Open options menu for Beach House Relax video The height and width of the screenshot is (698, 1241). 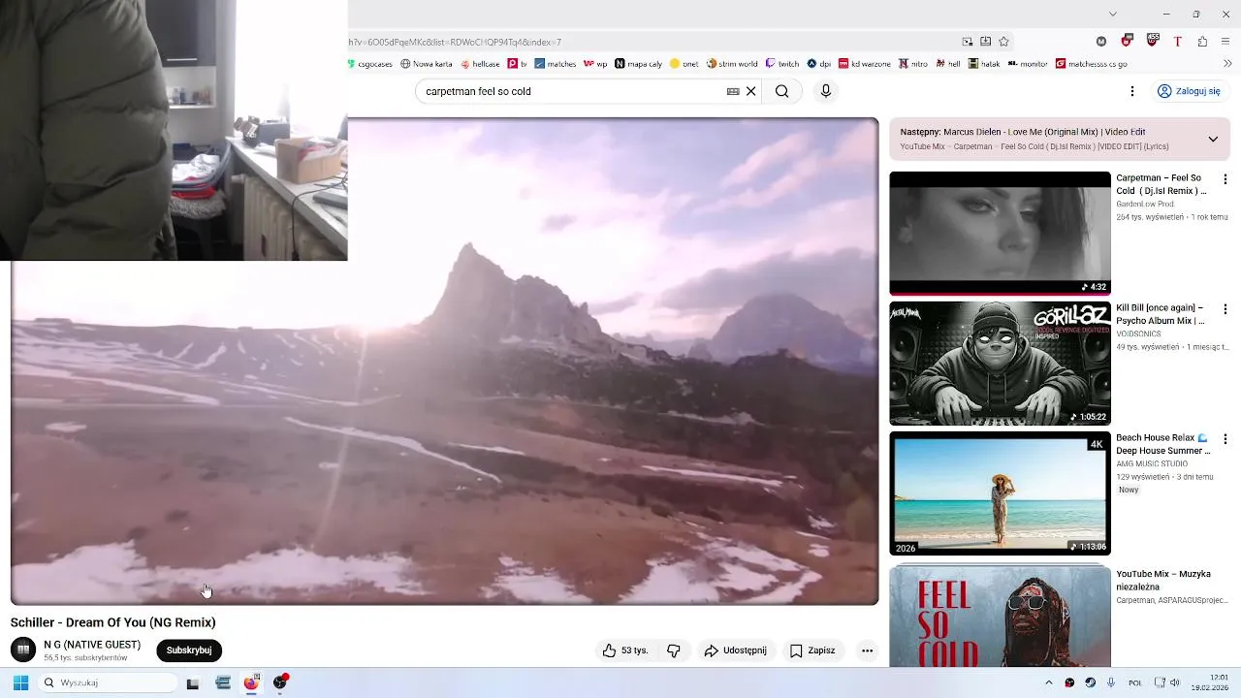(x=1225, y=439)
